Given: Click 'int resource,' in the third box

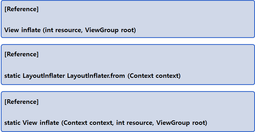Looking at the screenshot, I should click(135, 123).
